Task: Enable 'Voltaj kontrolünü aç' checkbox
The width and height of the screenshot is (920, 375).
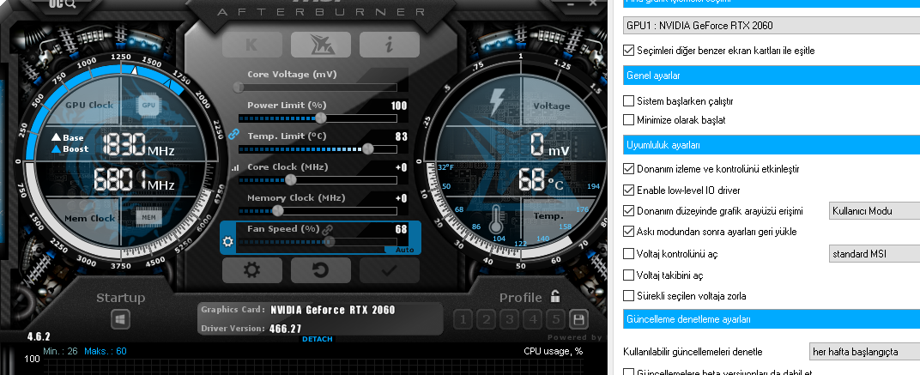Action: coord(628,253)
